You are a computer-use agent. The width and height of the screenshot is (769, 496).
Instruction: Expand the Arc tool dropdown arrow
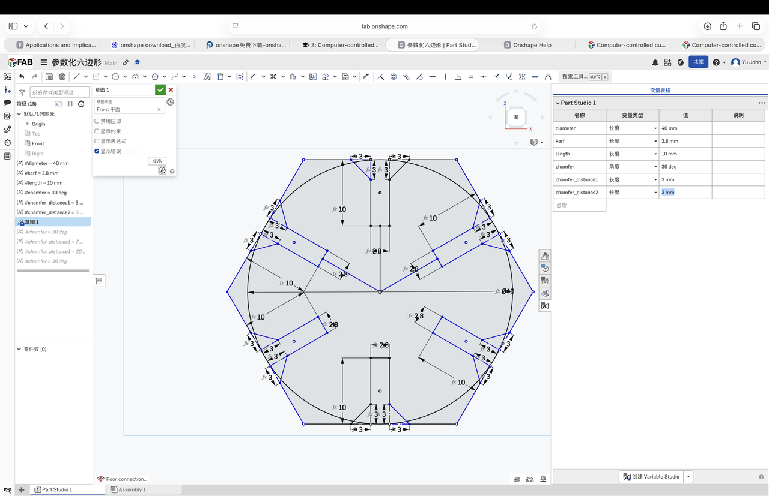[x=145, y=77]
